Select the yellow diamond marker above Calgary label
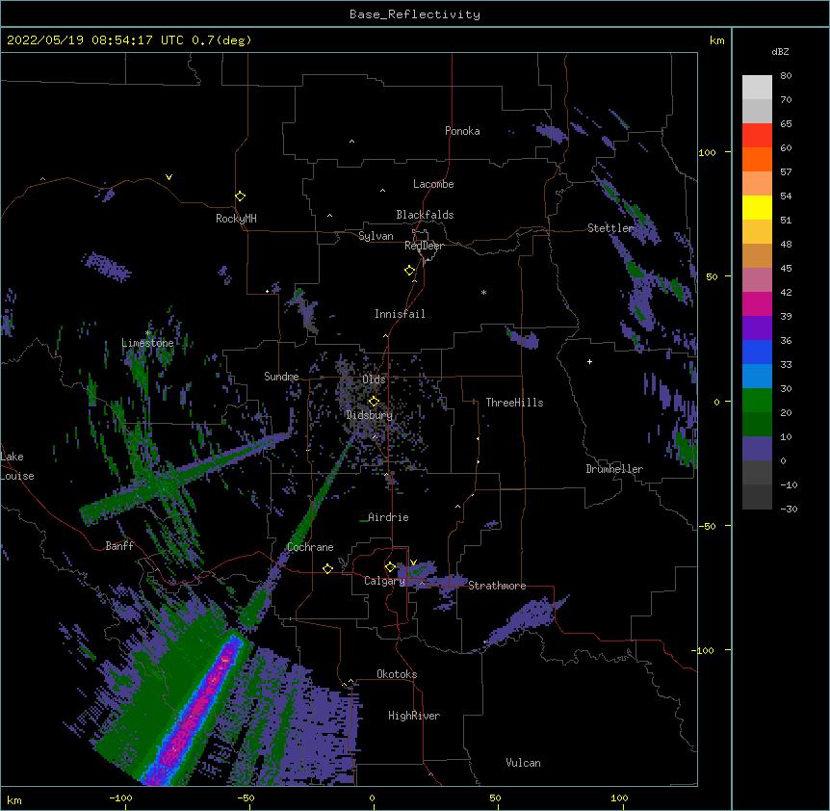830x811 pixels. pos(390,567)
